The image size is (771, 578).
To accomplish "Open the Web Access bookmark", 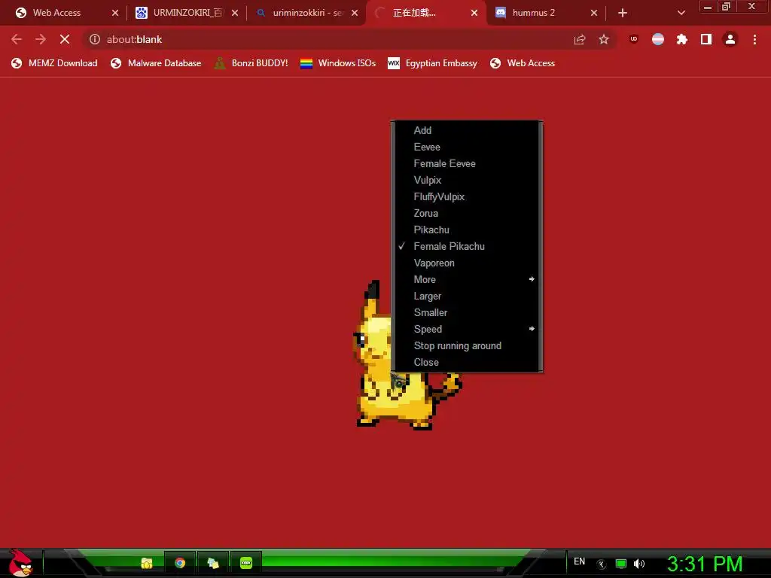I will click(523, 63).
